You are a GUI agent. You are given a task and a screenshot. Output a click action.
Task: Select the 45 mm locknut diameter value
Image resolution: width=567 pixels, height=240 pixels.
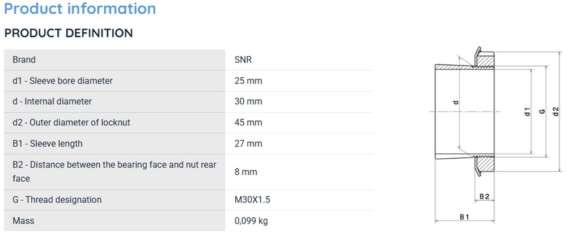[x=248, y=123]
